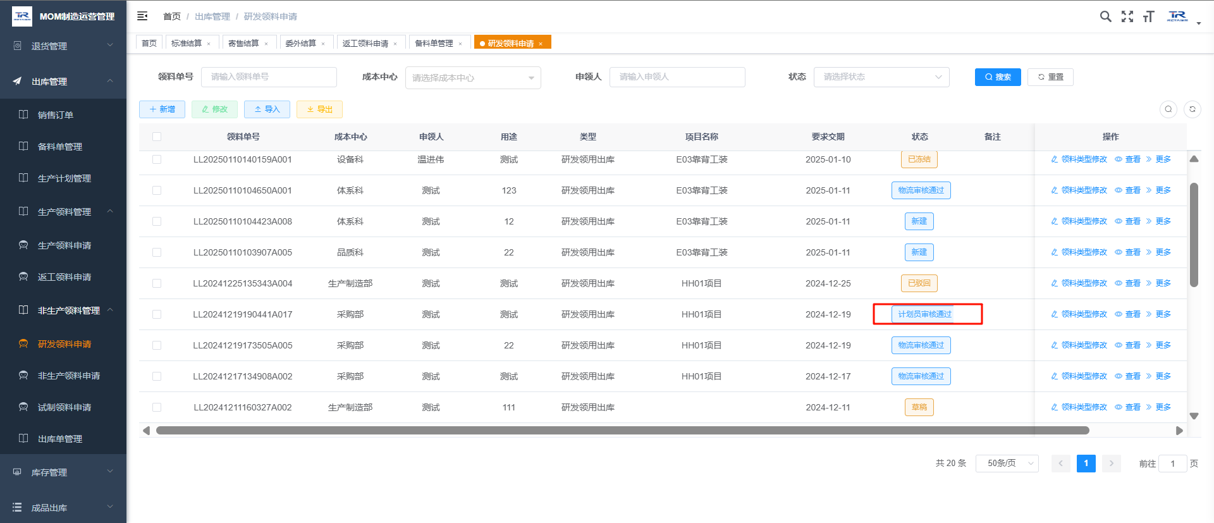Click the 导入 button

pyautogui.click(x=267, y=109)
